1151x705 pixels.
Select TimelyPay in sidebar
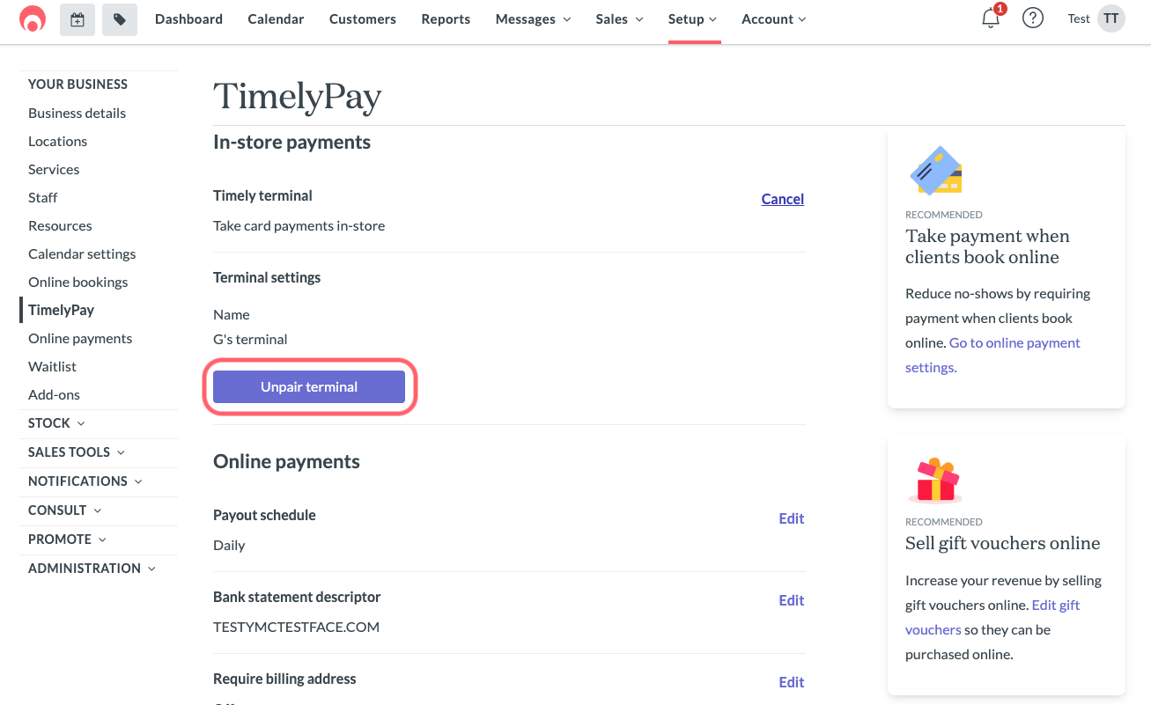coord(61,310)
